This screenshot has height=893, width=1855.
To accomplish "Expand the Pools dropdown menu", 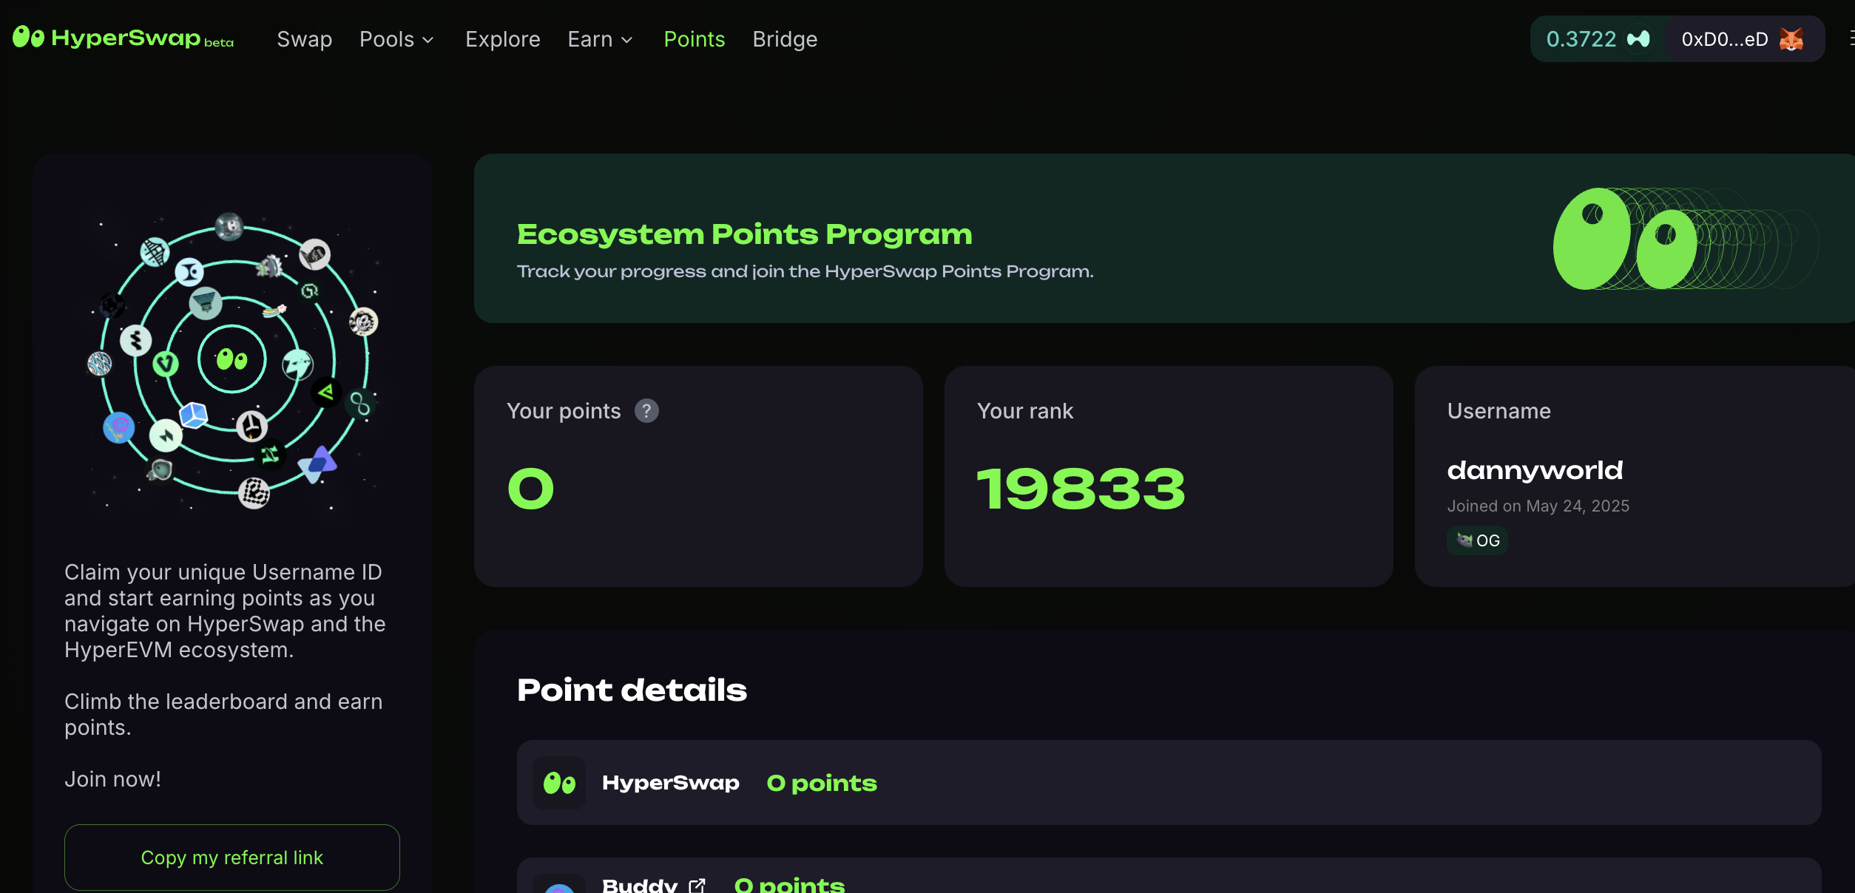I will tap(396, 39).
